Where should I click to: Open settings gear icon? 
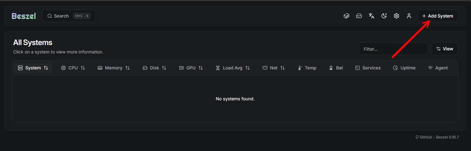click(396, 16)
